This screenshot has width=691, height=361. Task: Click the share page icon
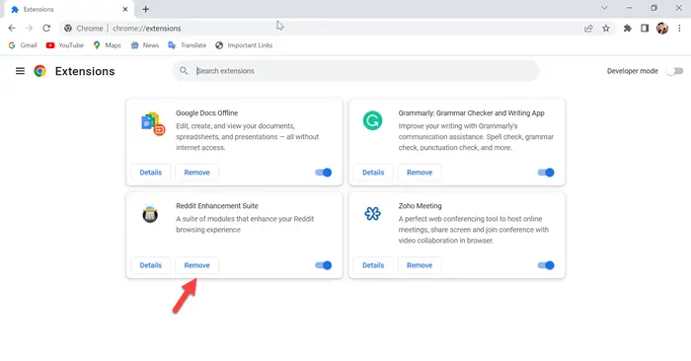pyautogui.click(x=588, y=29)
